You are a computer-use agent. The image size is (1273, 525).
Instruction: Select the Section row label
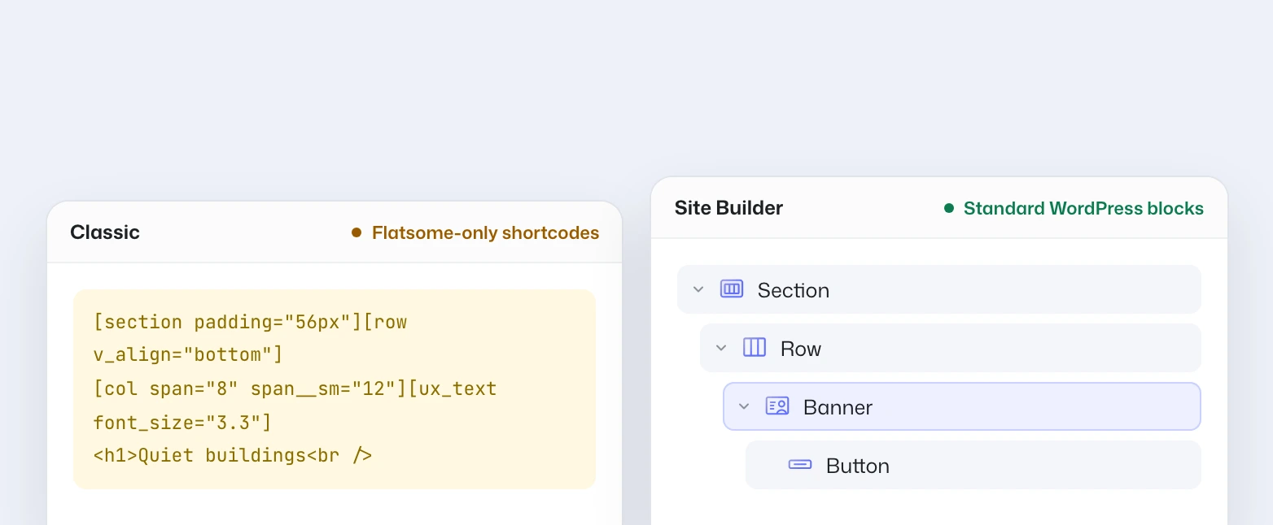point(794,290)
